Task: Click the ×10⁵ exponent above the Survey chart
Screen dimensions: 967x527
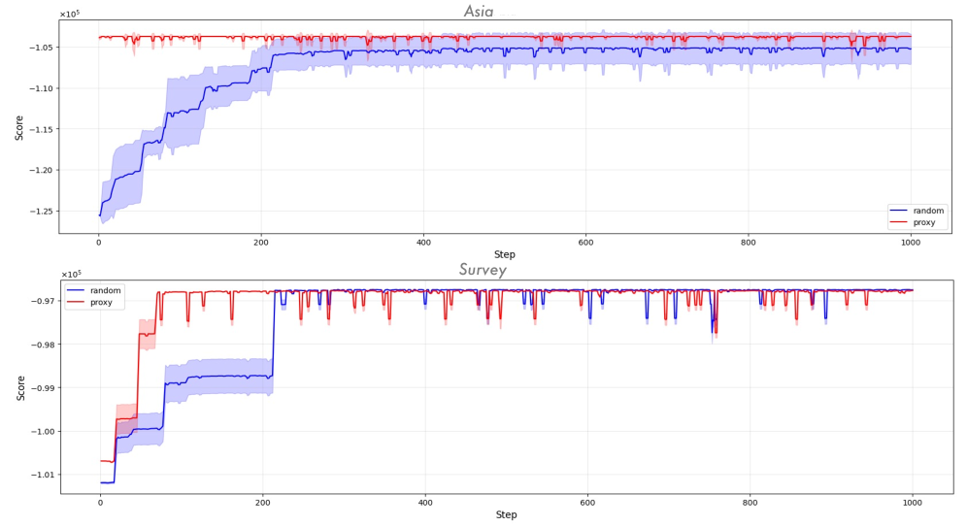Action: pos(71,275)
